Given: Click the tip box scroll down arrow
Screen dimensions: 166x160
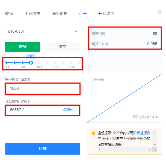Looking at the screenshot, I should (155, 145).
